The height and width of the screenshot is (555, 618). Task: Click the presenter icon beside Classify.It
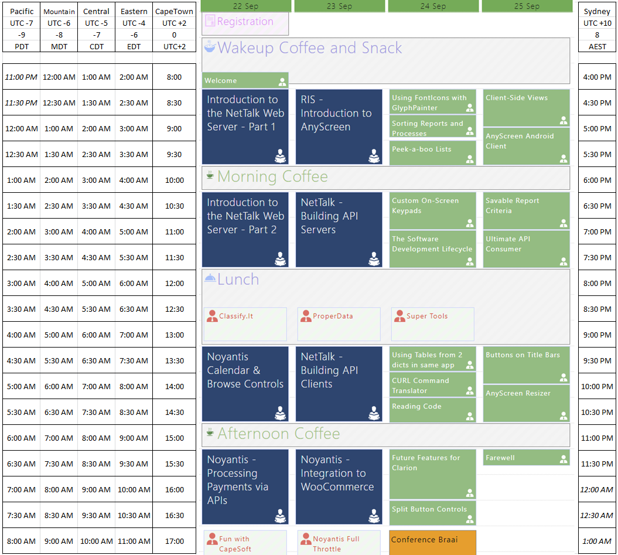[212, 316]
